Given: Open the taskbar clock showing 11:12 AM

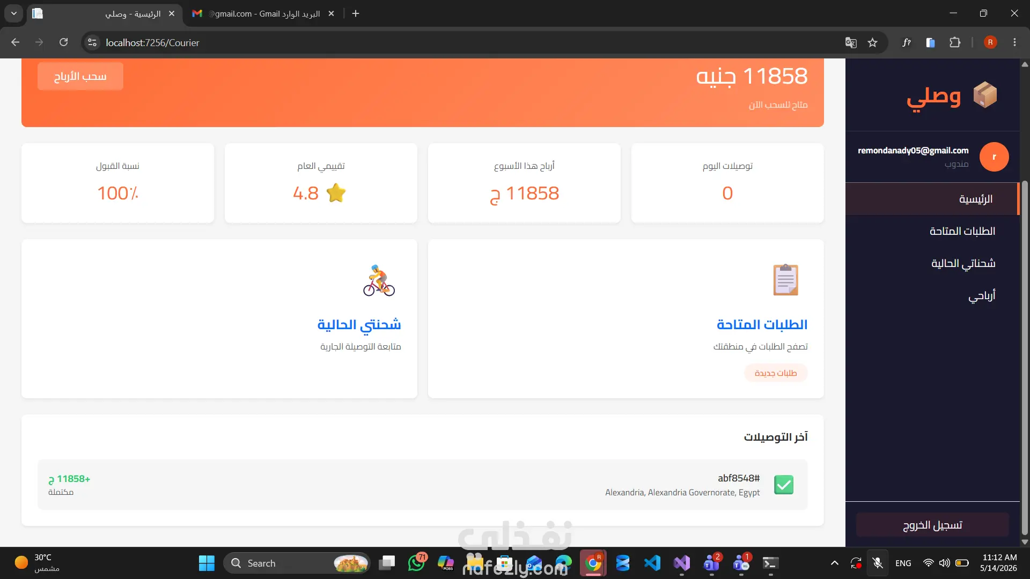Looking at the screenshot, I should click(999, 563).
